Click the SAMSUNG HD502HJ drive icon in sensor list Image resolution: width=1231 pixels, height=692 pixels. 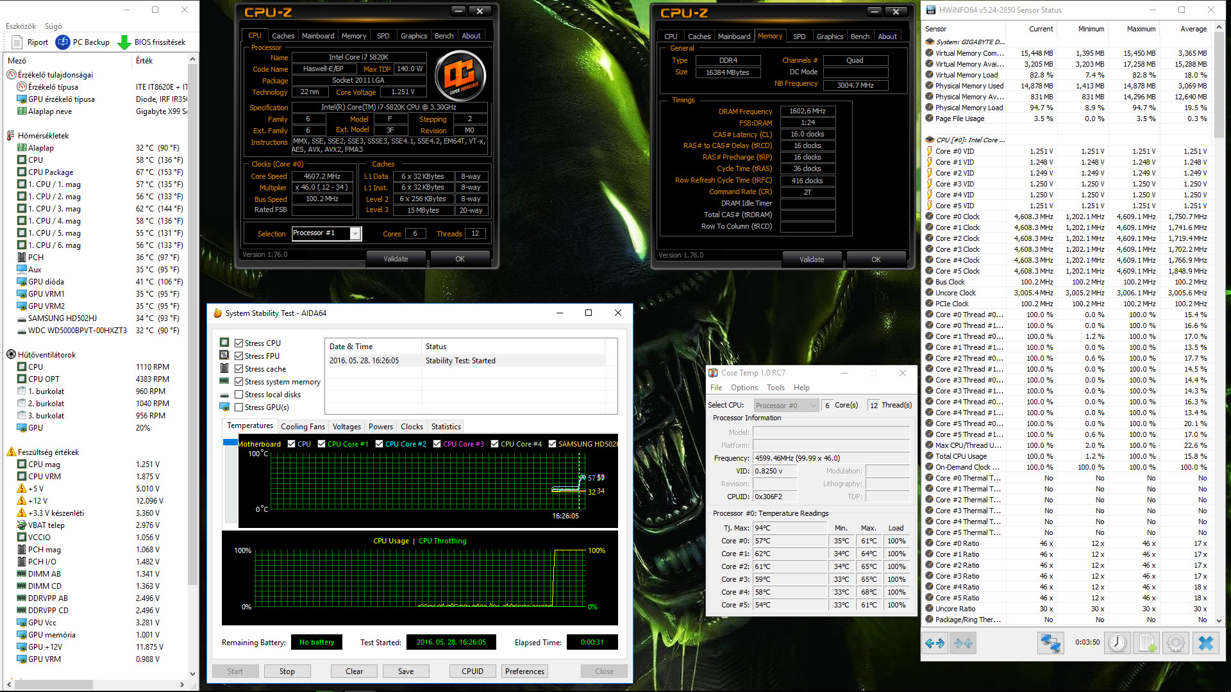tap(22, 318)
